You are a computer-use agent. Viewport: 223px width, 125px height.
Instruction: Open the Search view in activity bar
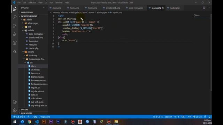point(15,17)
